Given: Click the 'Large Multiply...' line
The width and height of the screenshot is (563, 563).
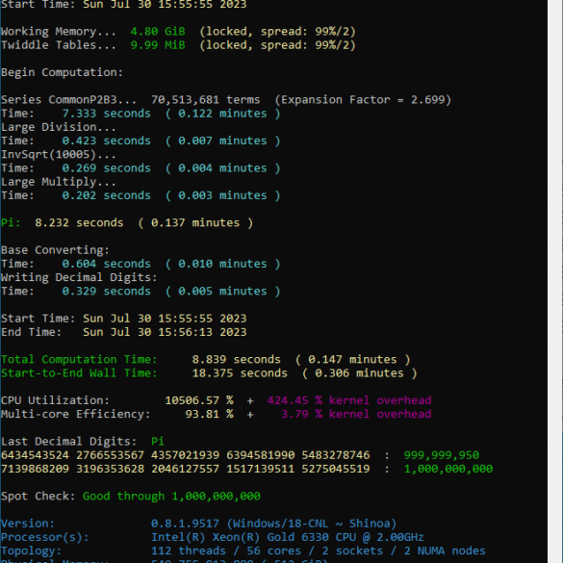Looking at the screenshot, I should (x=59, y=182).
